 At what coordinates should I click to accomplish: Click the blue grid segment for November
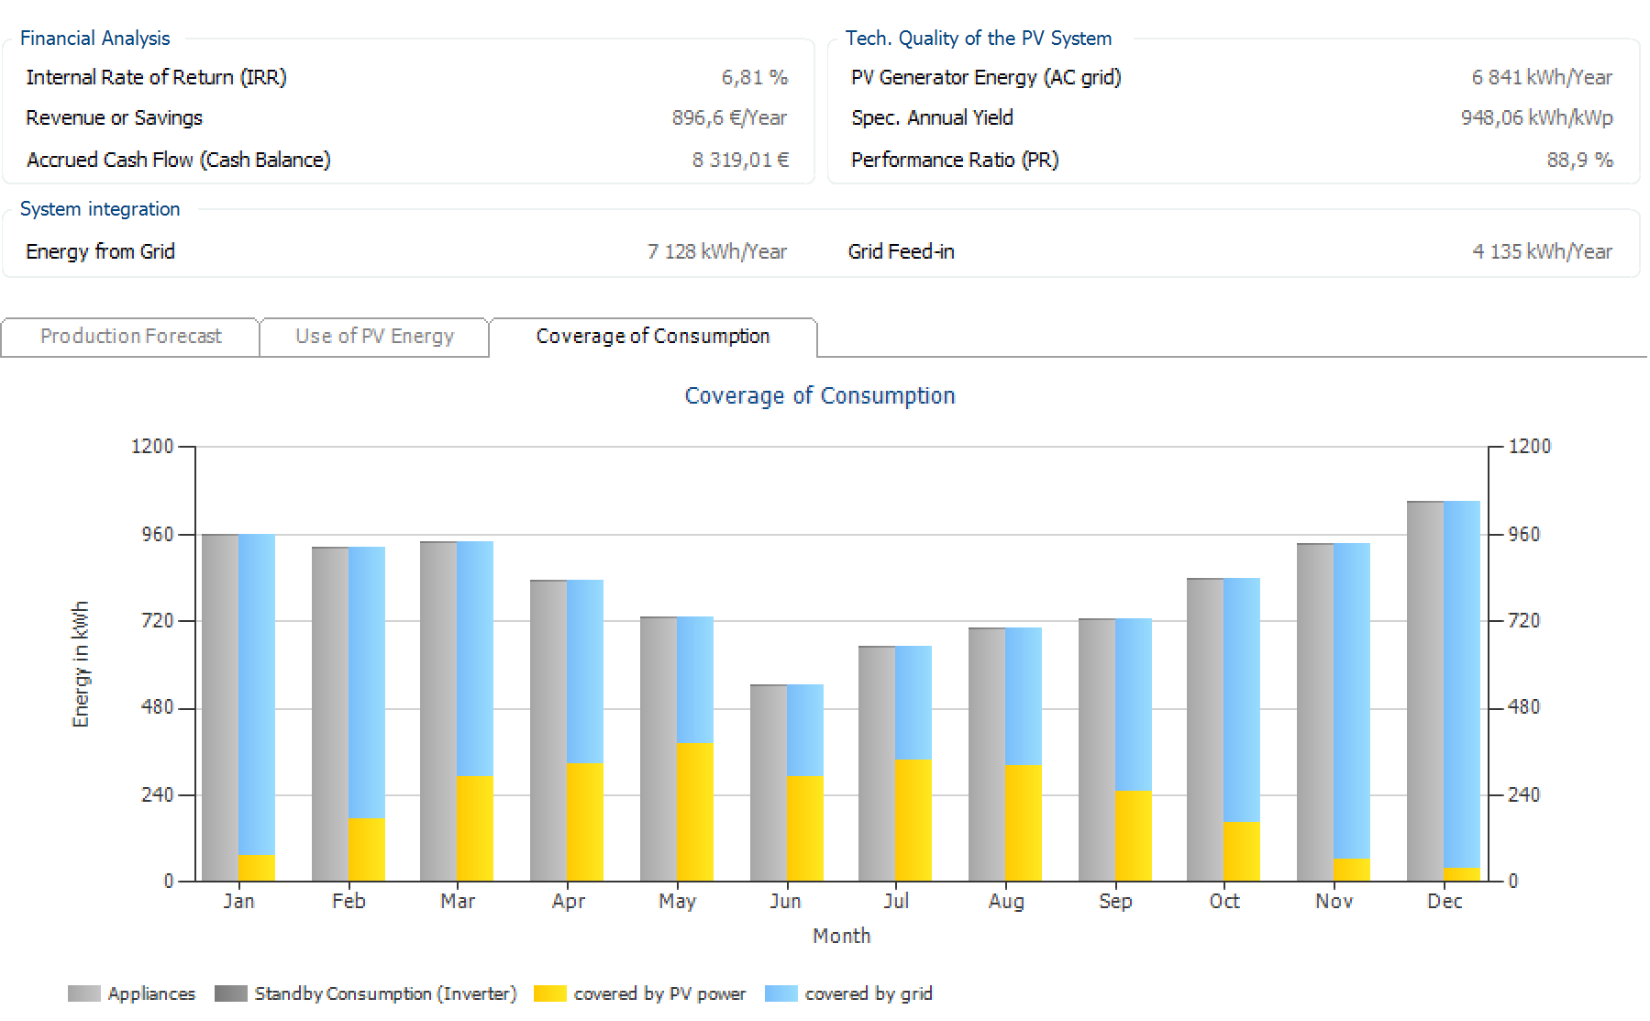pyautogui.click(x=1351, y=700)
